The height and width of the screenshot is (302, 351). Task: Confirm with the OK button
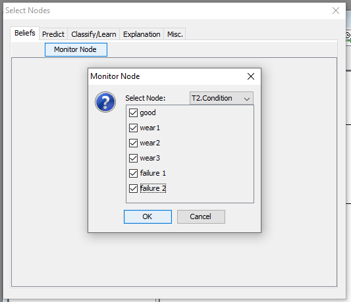[x=148, y=216]
